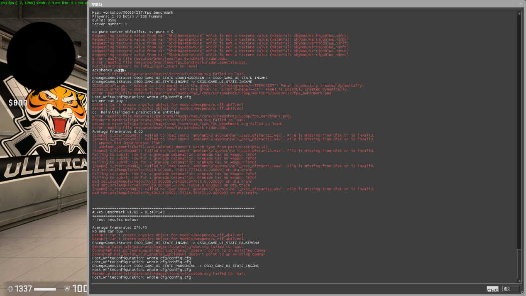Click the health bar next to 1337

coord(45,289)
